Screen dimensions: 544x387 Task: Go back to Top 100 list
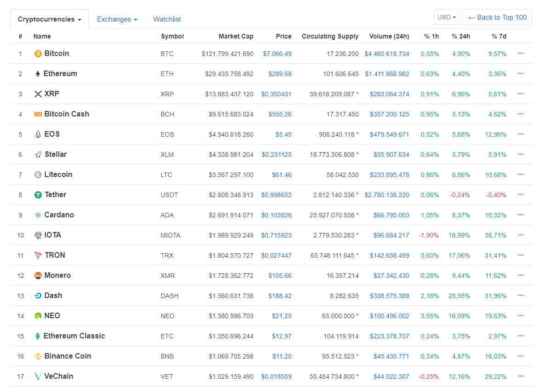[x=497, y=17]
